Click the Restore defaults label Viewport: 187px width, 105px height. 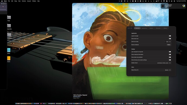135,45
